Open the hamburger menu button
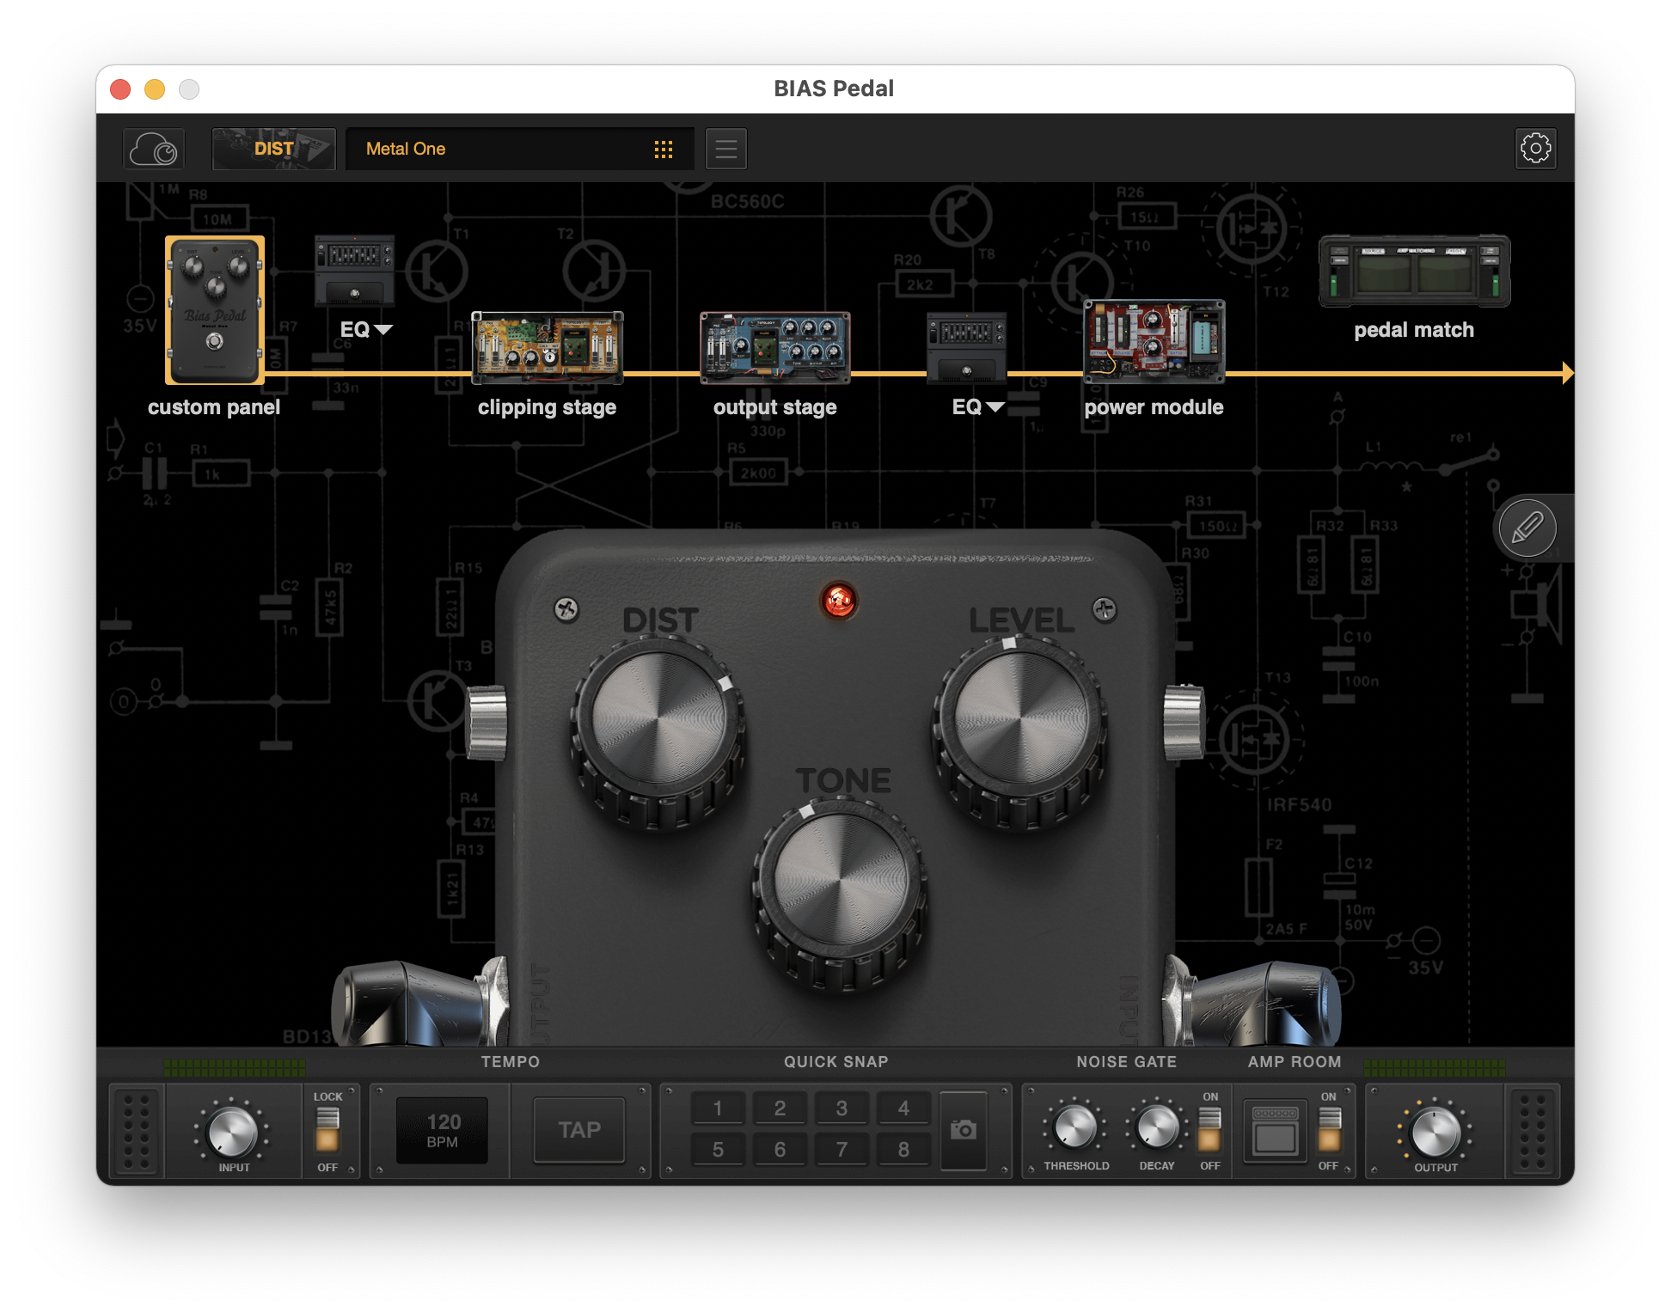The image size is (1671, 1313). pyautogui.click(x=725, y=150)
